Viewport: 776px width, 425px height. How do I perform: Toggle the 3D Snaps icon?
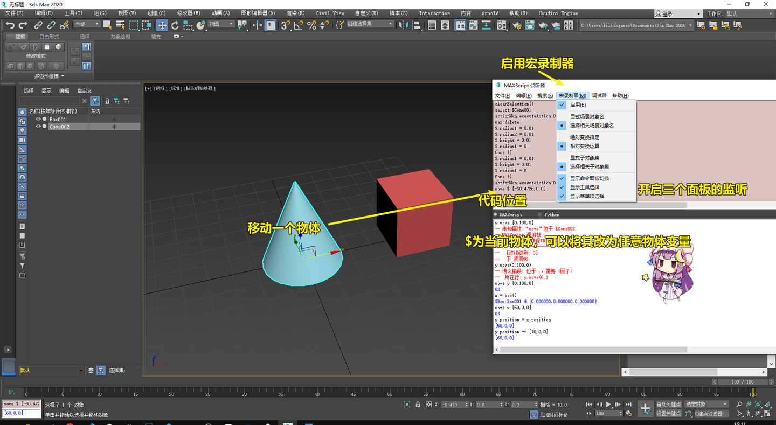(285, 25)
